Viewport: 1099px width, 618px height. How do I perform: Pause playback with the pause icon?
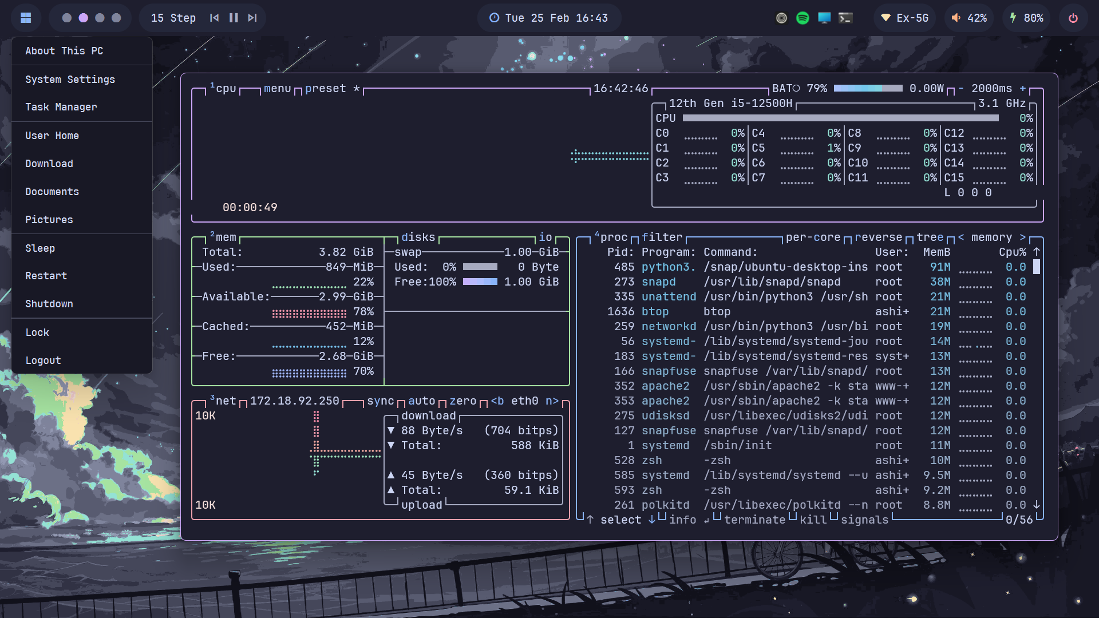234,18
